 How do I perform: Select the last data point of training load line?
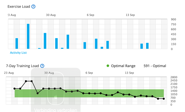point(164,99)
